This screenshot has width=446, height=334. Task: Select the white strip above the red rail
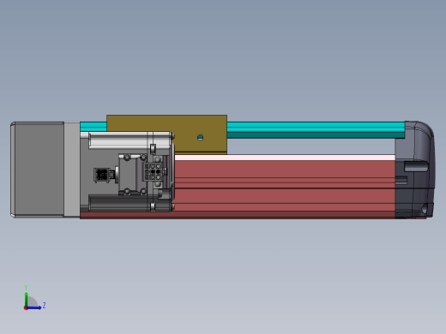[x=285, y=158]
